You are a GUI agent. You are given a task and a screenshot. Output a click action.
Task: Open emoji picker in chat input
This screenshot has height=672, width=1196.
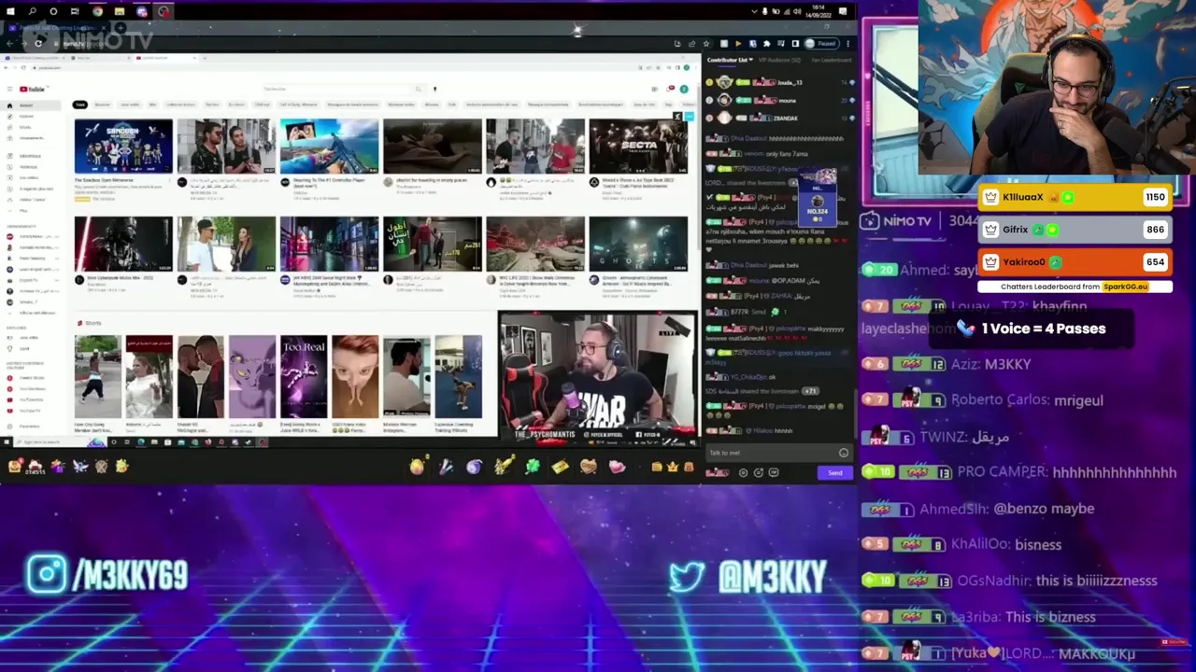844,453
